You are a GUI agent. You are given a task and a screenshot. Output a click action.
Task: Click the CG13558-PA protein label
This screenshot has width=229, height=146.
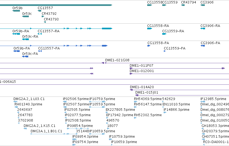(158, 43)
